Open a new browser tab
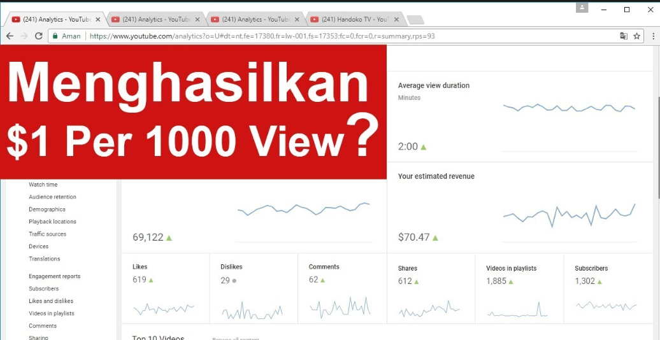Screen dimensions: 660x340 (416, 20)
